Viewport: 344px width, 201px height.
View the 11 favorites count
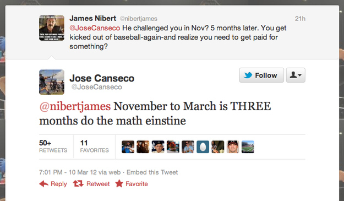pyautogui.click(x=94, y=146)
